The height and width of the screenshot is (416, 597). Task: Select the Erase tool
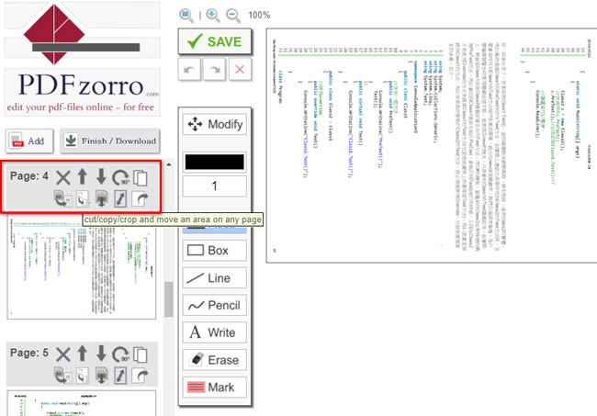(215, 360)
